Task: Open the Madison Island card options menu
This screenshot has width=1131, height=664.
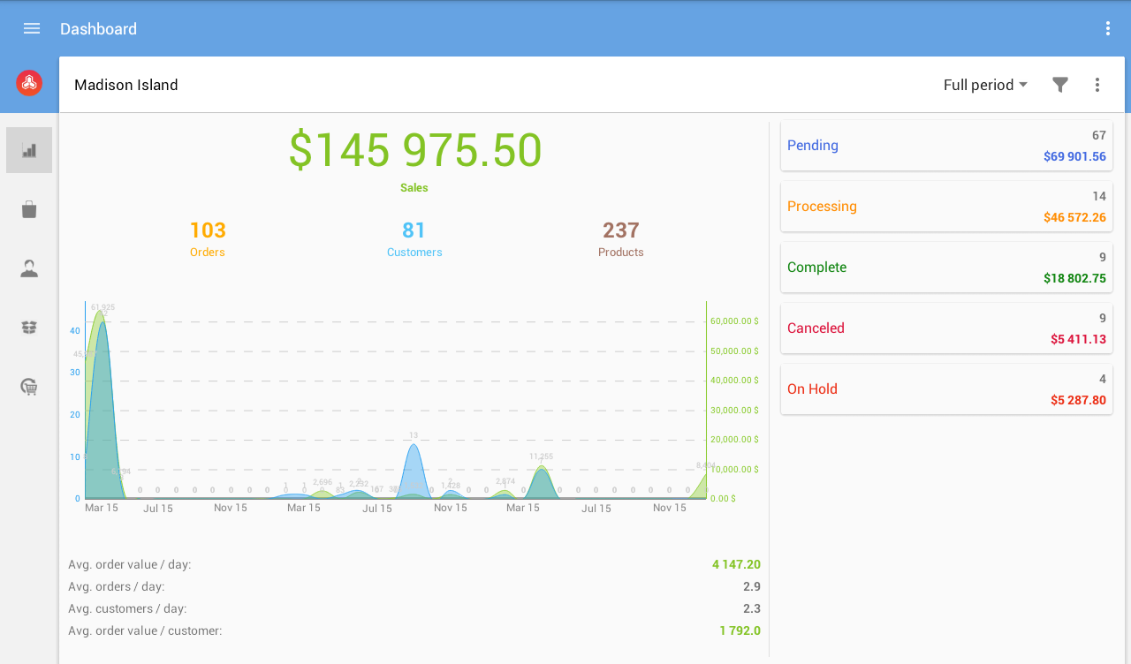Action: [x=1097, y=85]
